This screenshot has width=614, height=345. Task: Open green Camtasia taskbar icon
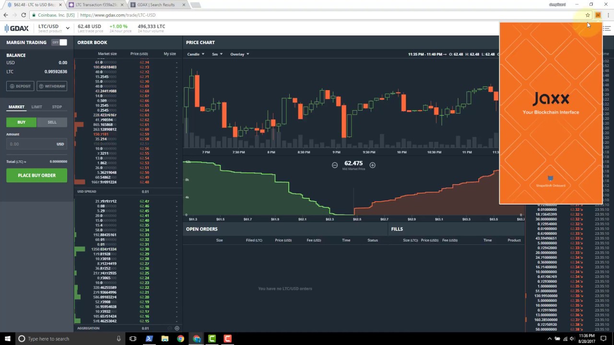[x=212, y=339]
